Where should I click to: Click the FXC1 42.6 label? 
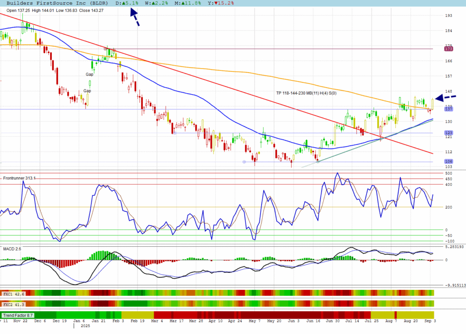13,294
